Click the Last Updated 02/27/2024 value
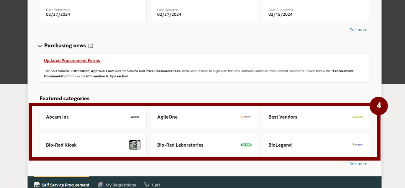The width and height of the screenshot is (405, 188). pos(169,14)
